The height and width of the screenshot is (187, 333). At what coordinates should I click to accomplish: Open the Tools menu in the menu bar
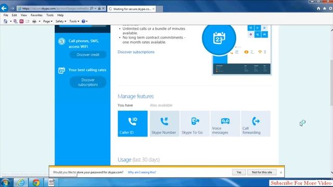pos(50,15)
